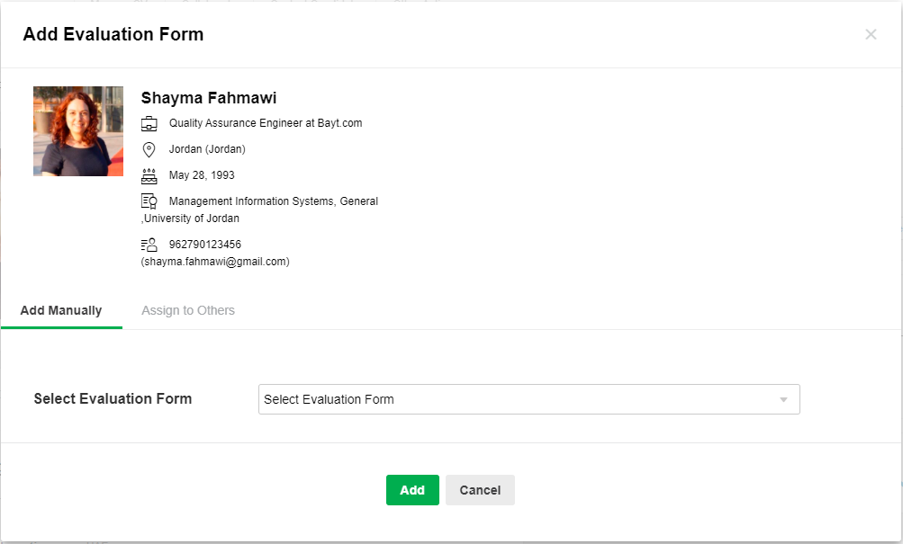903x544 pixels.
Task: Click the Management Information Systems education text
Action: pos(274,201)
